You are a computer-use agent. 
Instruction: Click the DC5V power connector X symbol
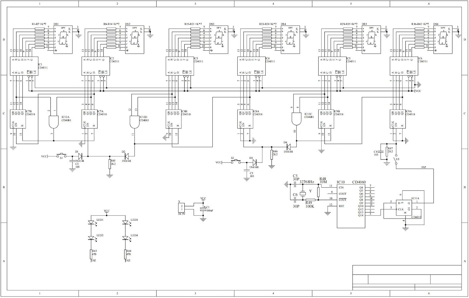181,207
